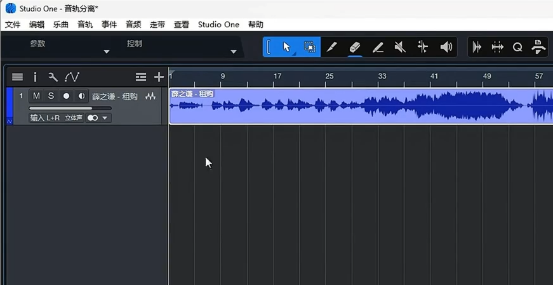Viewport: 553px width, 285px height.
Task: Toggle Autoscroll in the toolbar
Action: pos(477,47)
